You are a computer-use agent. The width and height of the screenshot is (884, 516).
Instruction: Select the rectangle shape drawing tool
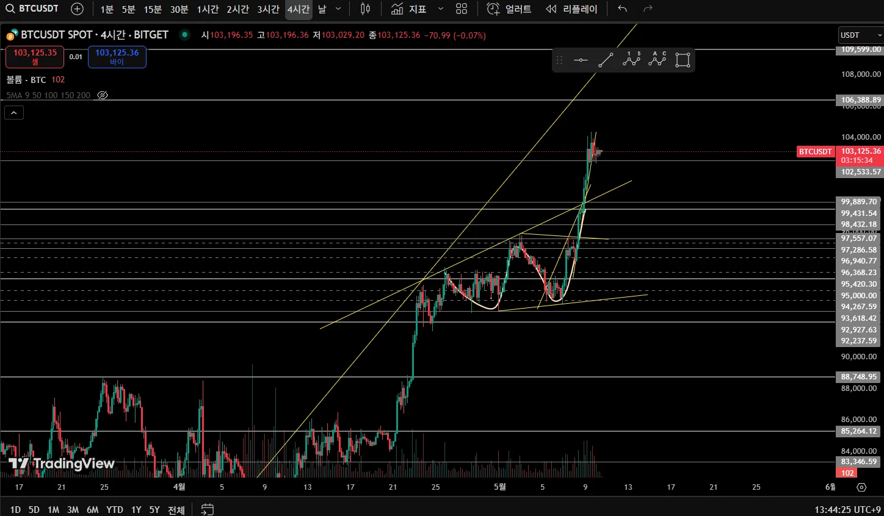tap(683, 60)
